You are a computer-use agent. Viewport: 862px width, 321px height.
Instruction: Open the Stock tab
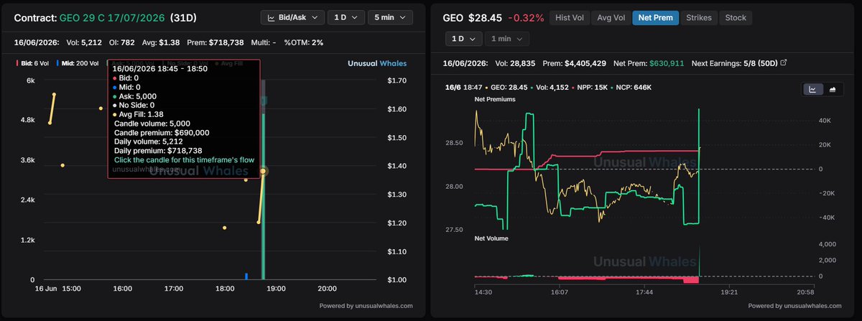pos(736,17)
